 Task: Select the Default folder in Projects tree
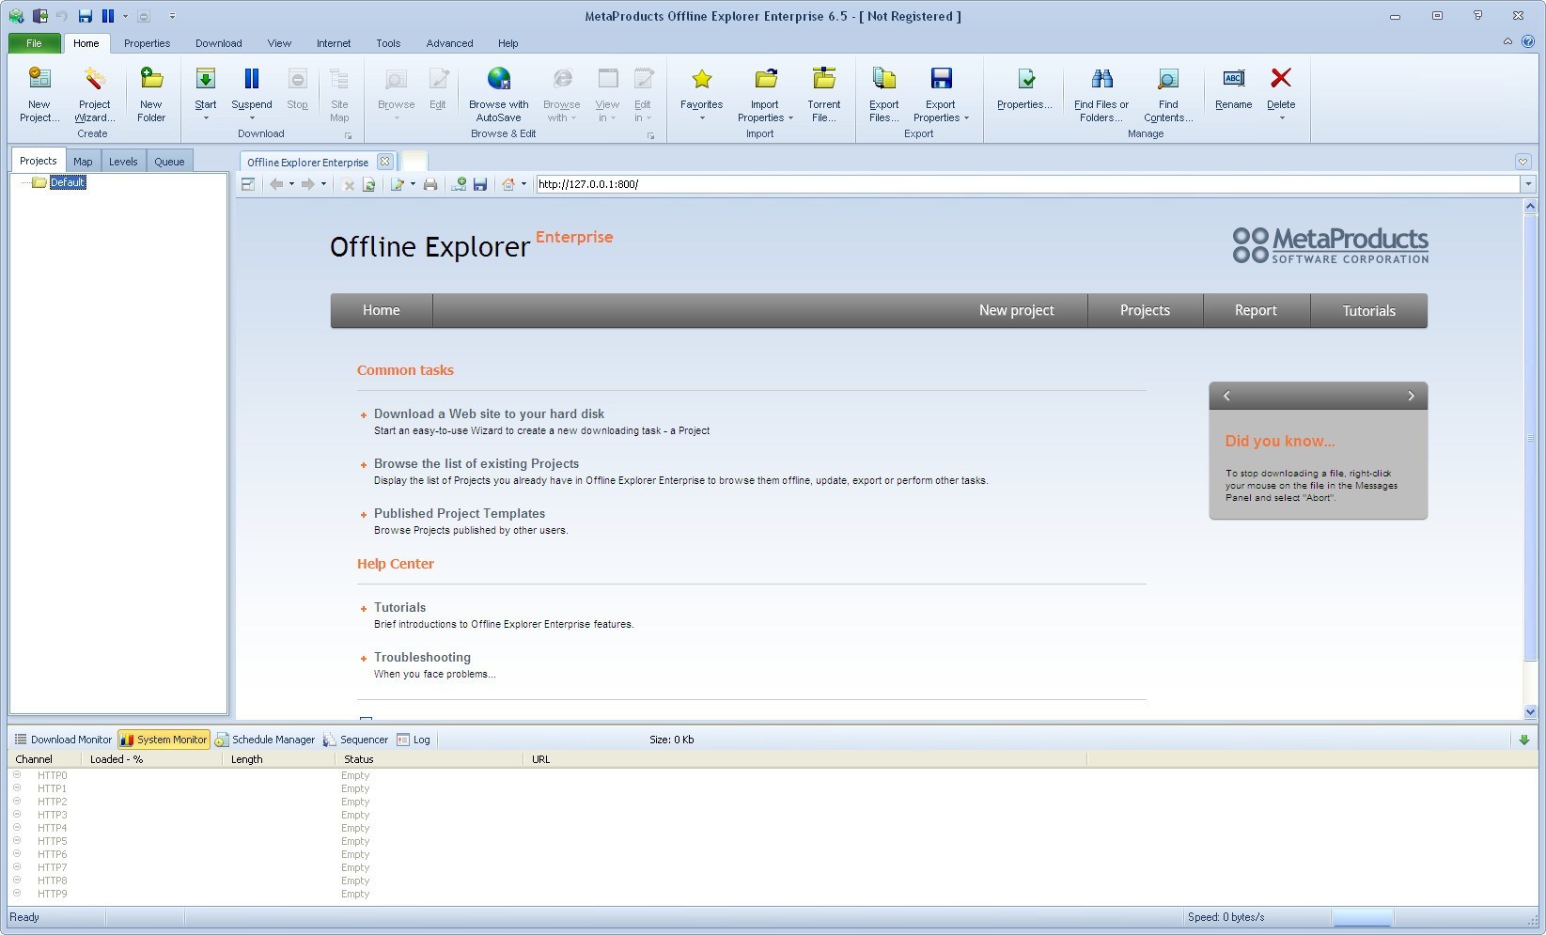[67, 182]
